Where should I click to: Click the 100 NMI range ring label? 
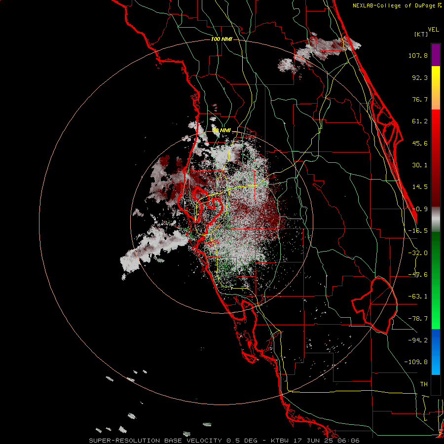click(222, 39)
